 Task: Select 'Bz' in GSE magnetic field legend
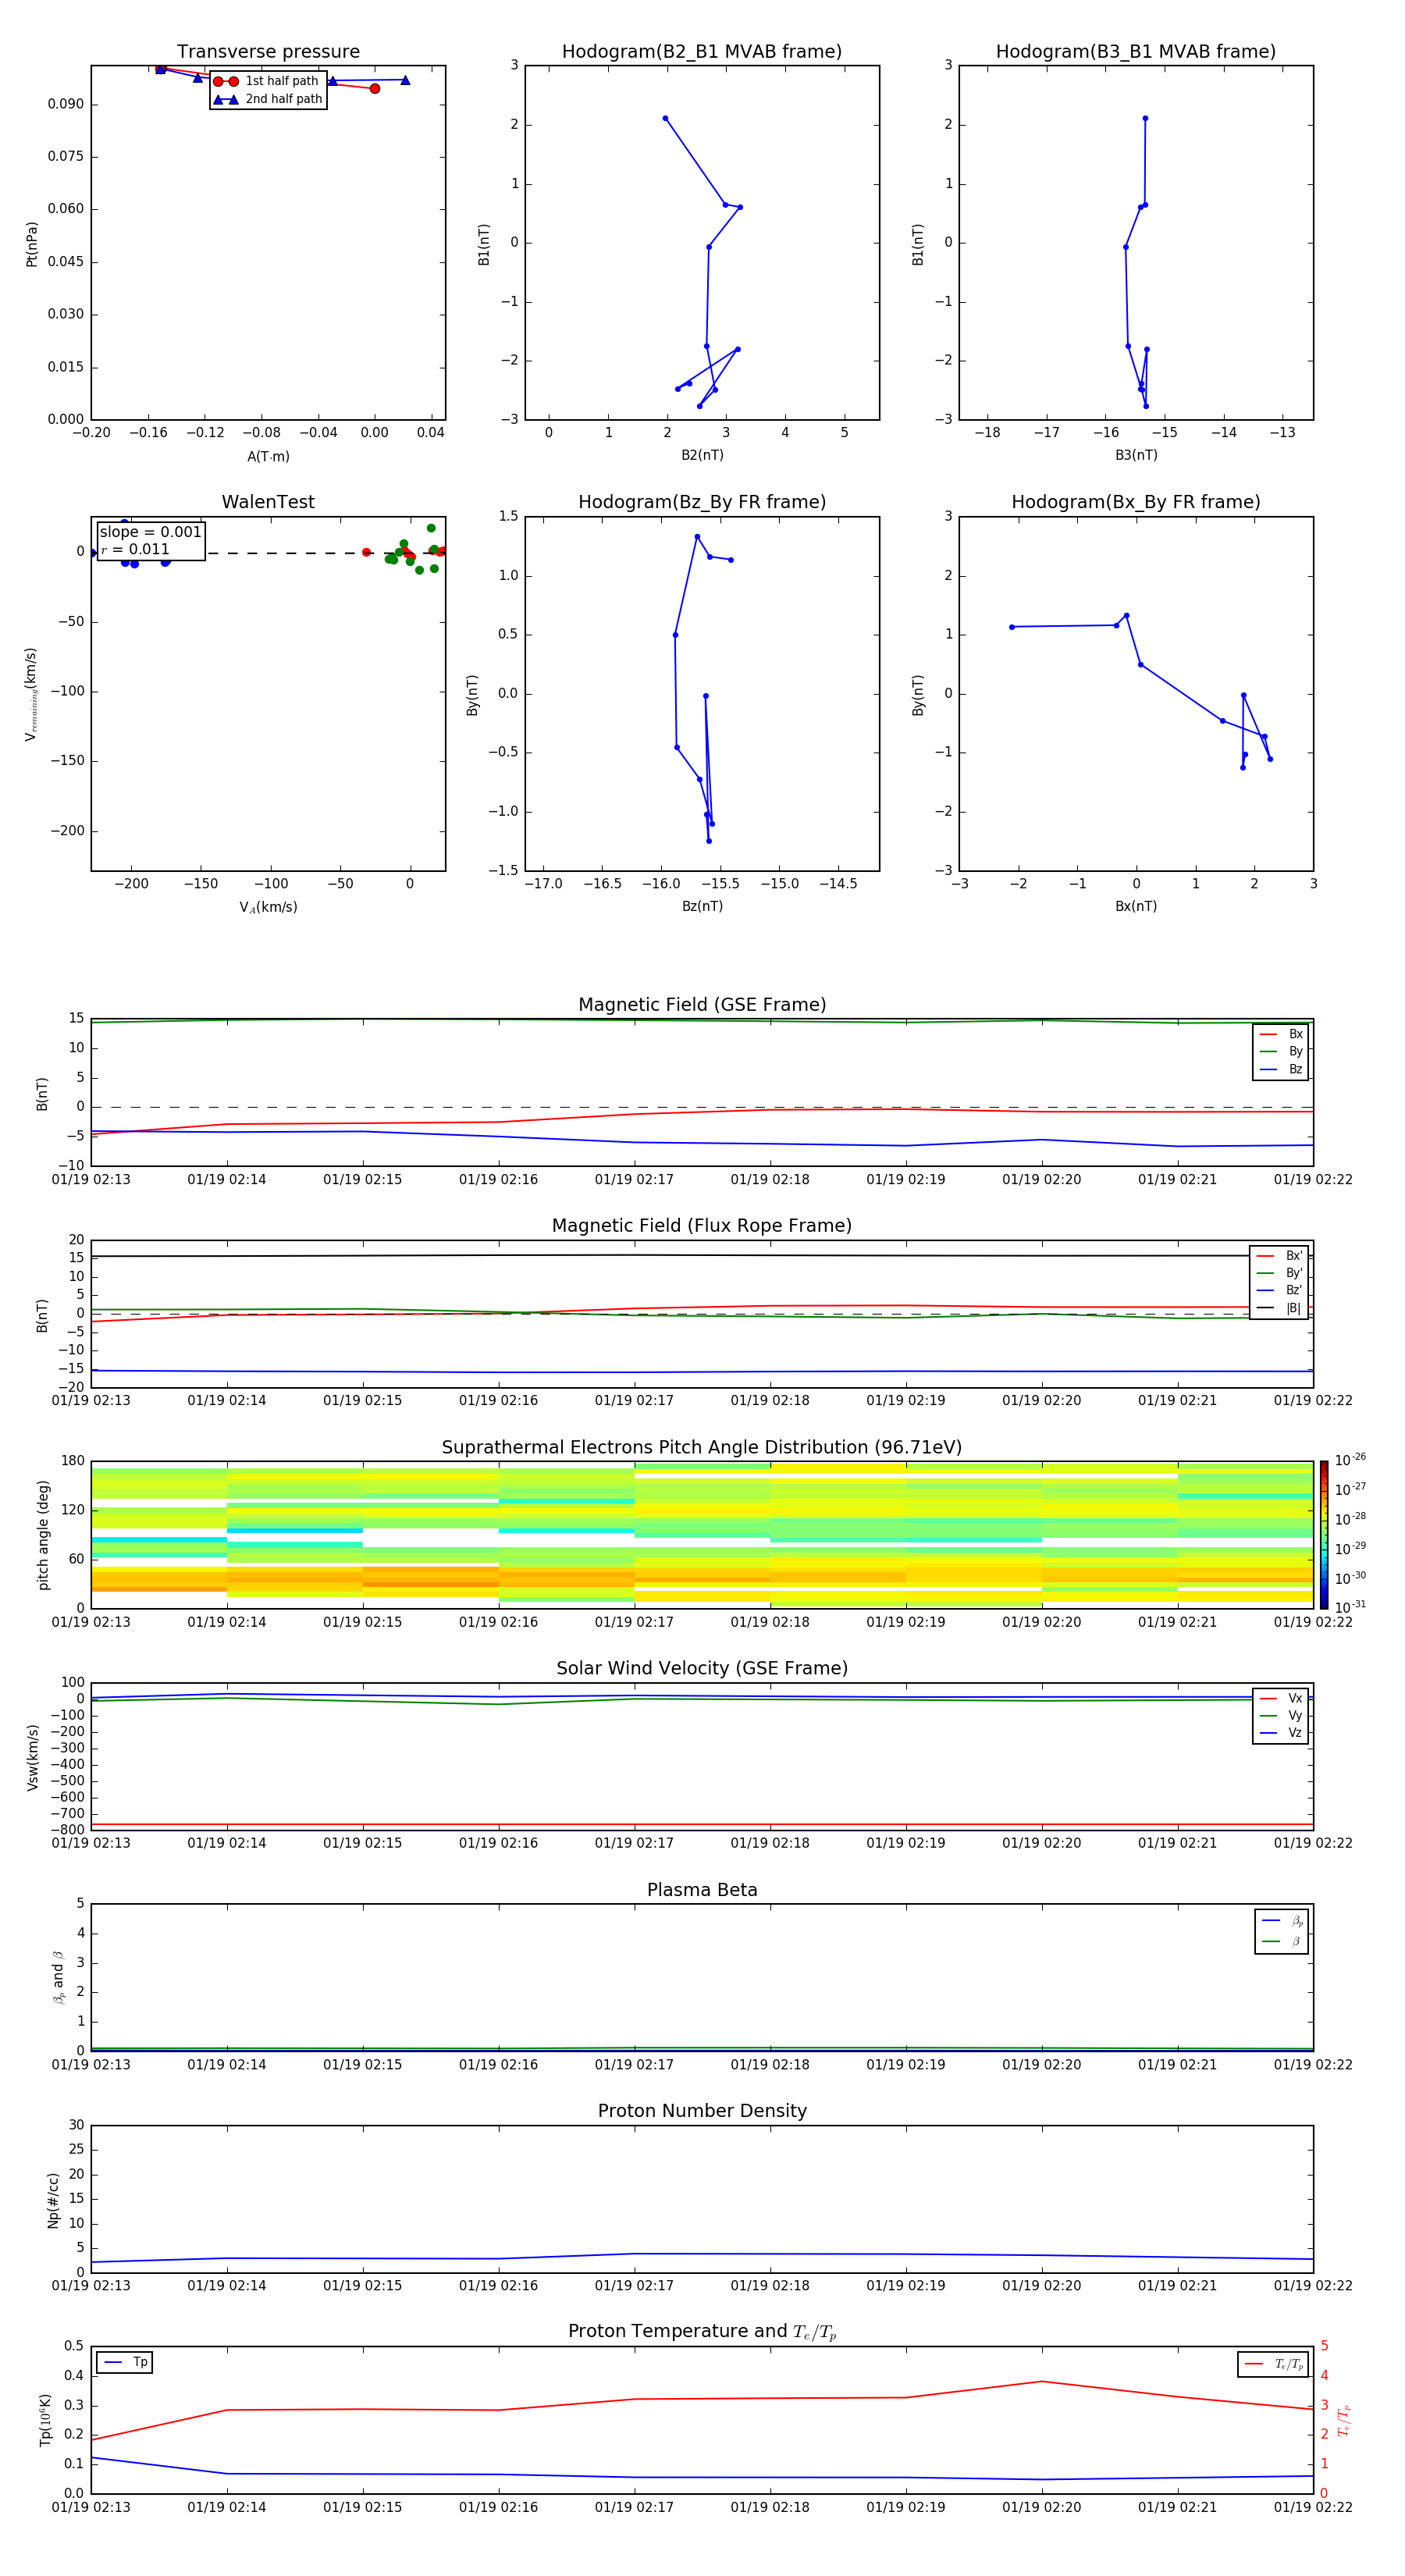point(1282,1070)
